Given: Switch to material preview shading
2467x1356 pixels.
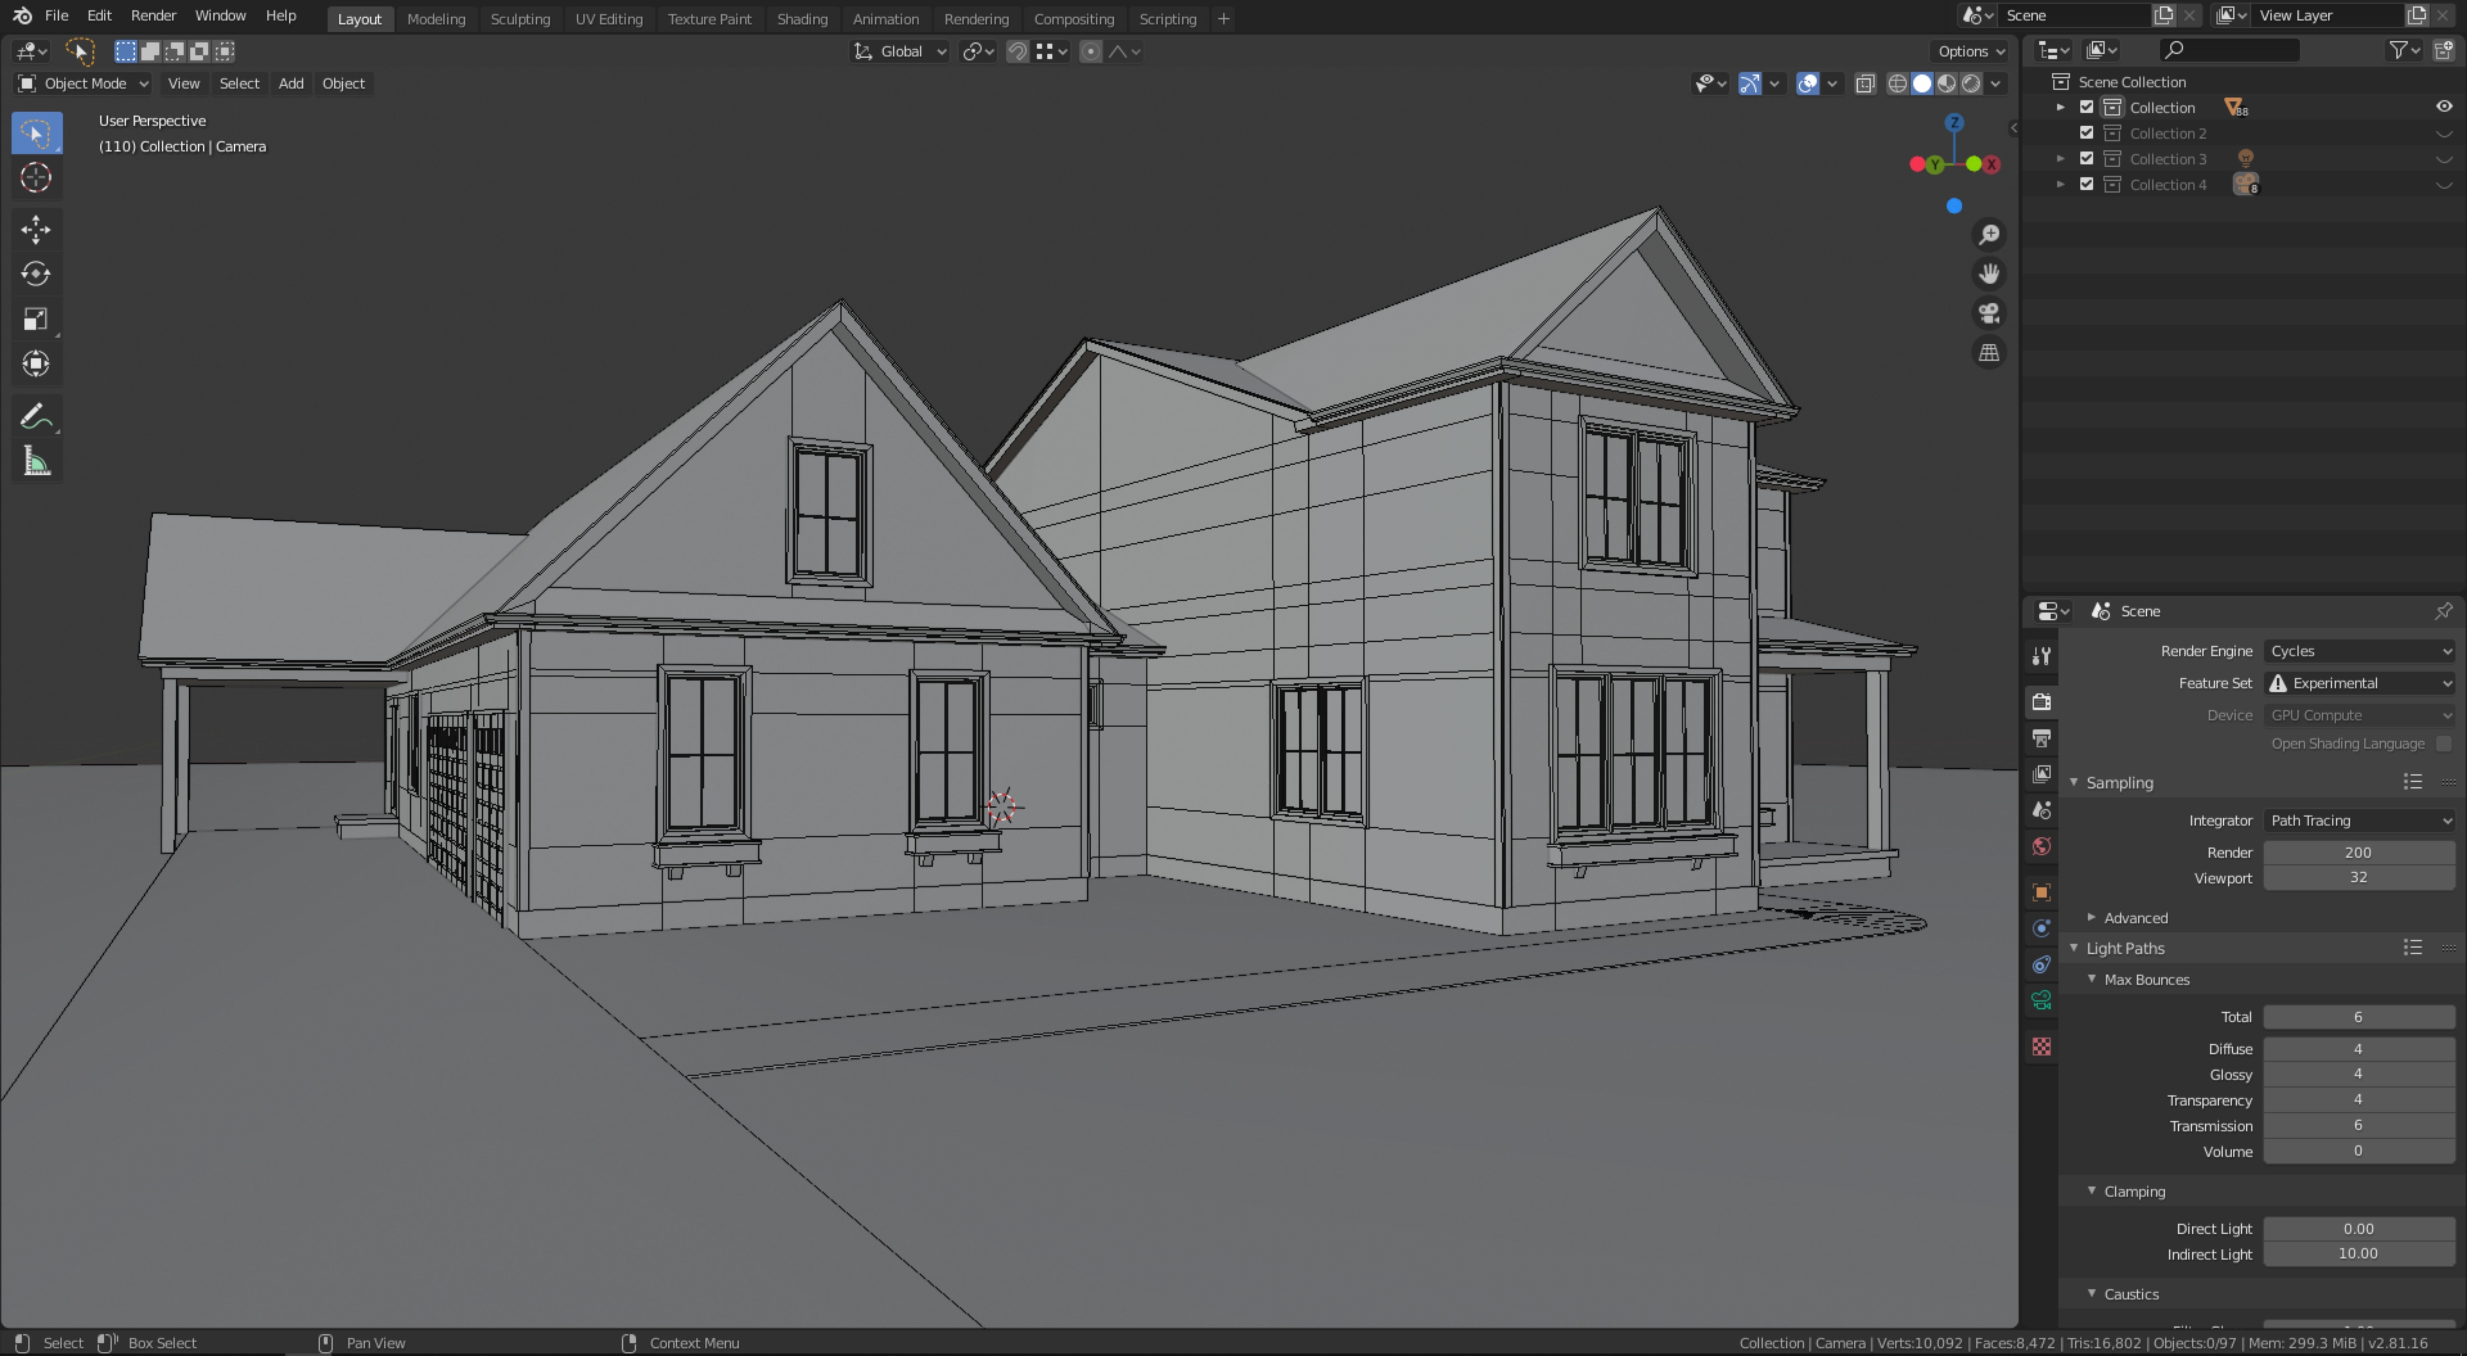Looking at the screenshot, I should pos(1946,83).
